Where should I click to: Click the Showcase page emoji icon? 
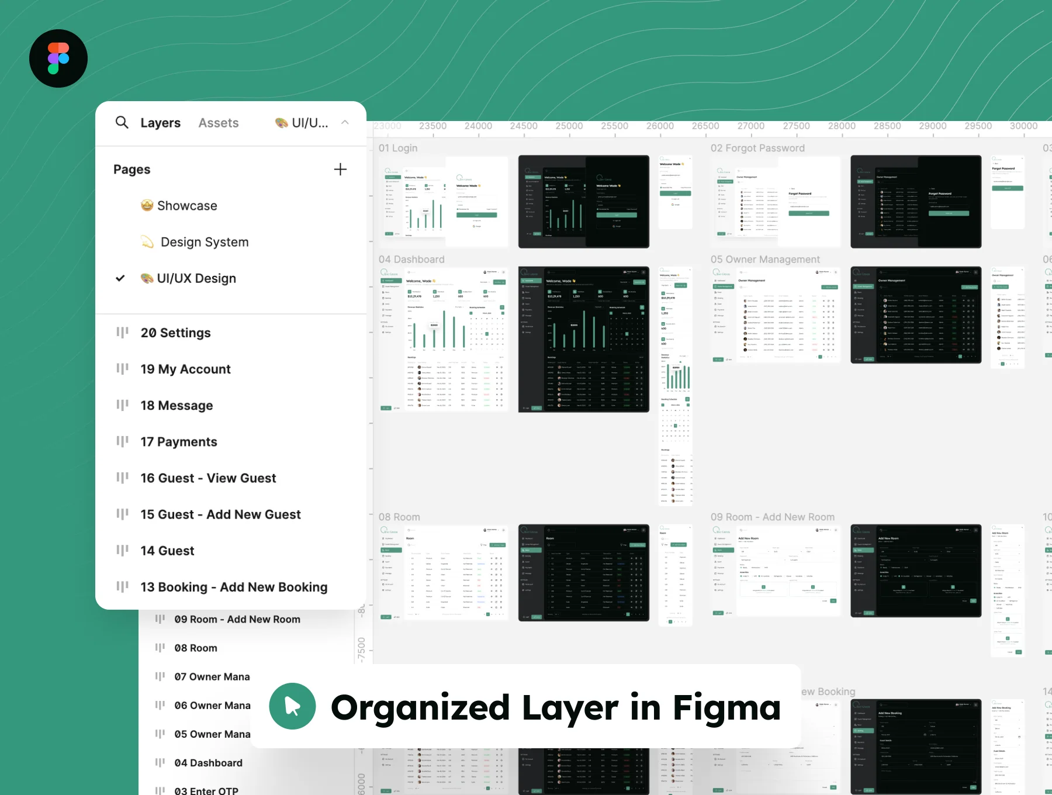pos(147,205)
